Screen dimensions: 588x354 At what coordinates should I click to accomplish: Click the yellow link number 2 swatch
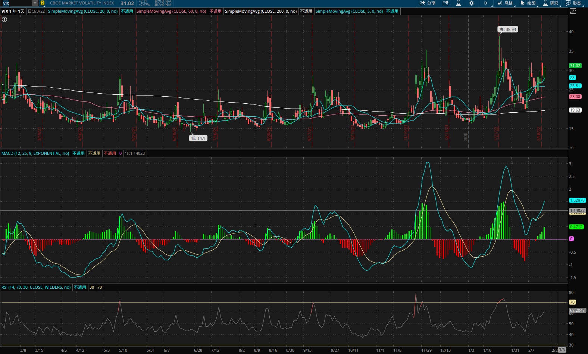click(42, 3)
